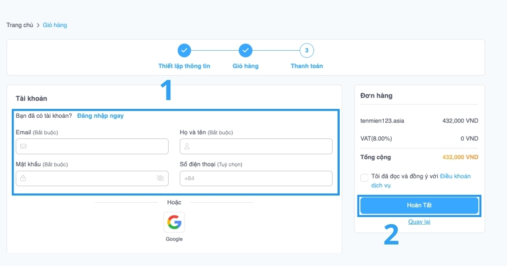Click the circled number 3 step indicator

tap(307, 50)
